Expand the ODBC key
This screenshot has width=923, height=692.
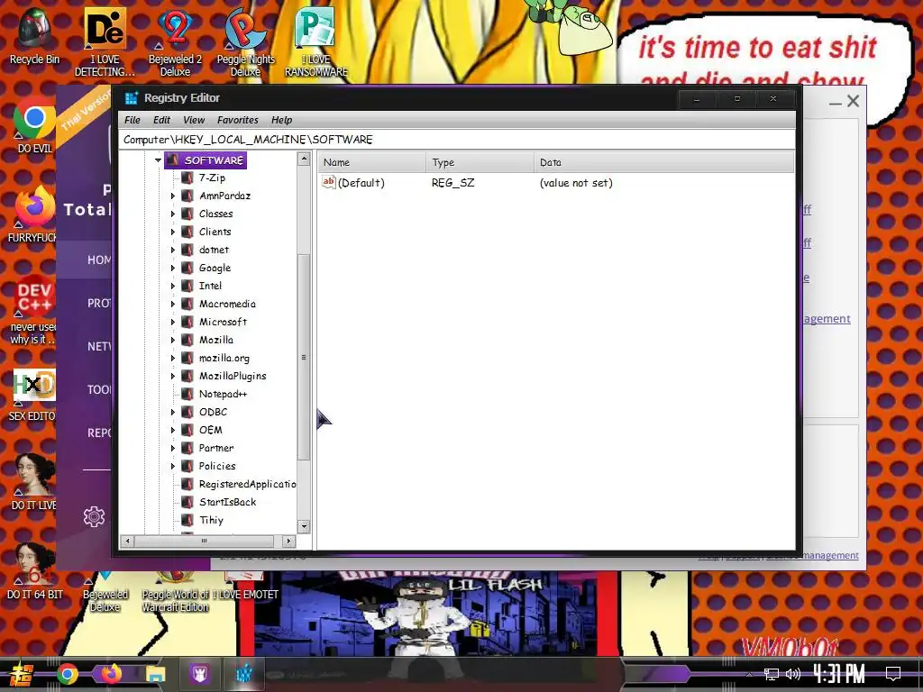[173, 412]
